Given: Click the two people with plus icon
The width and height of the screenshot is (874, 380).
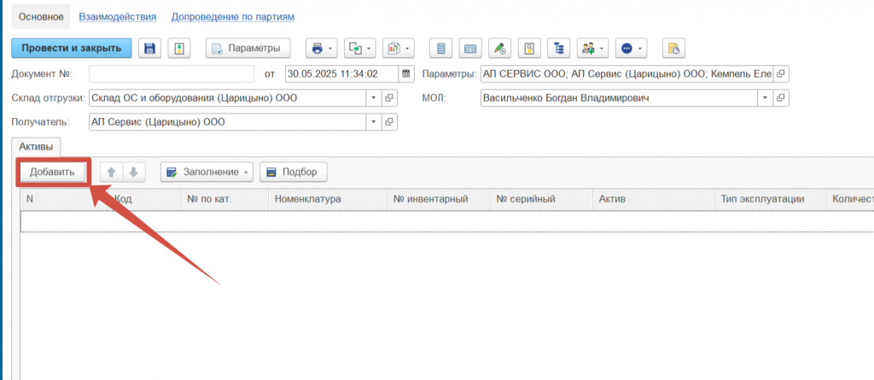Looking at the screenshot, I should (591, 48).
